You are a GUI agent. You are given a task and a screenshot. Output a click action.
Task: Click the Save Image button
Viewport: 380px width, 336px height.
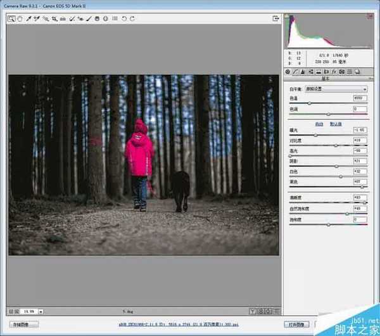tap(23, 324)
